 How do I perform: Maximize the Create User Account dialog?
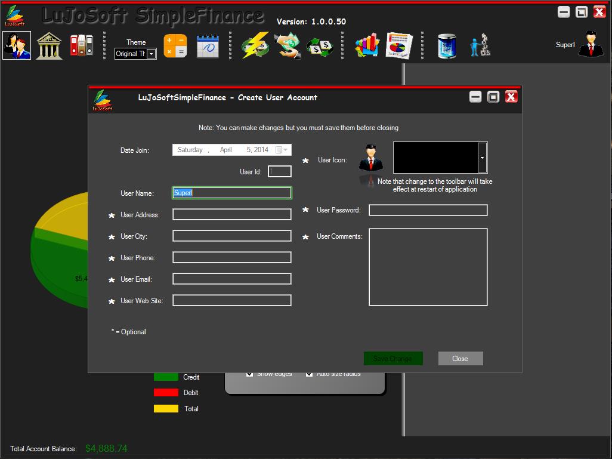pos(493,97)
